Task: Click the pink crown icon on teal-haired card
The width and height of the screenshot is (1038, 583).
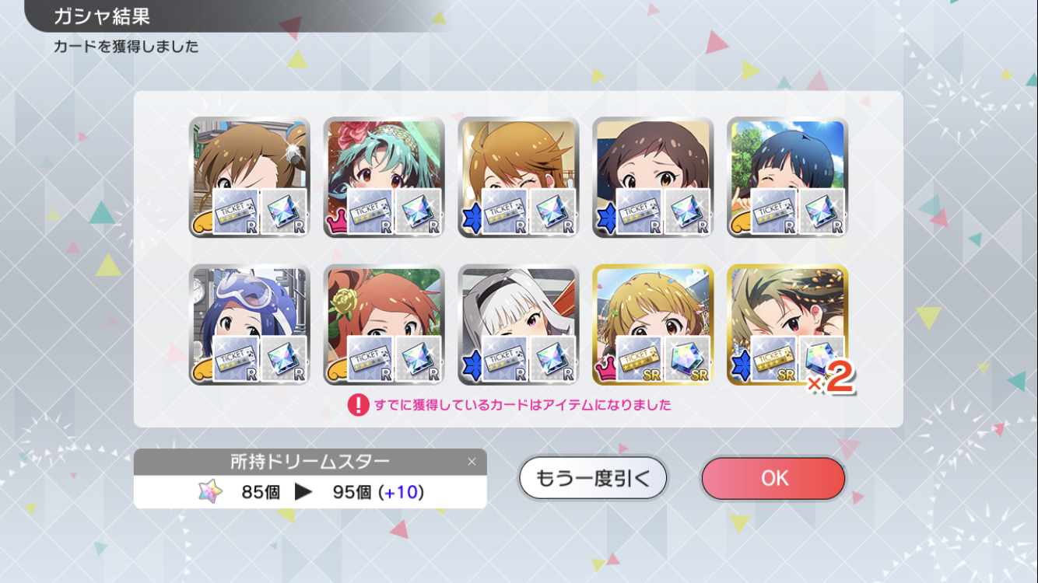Action: [336, 224]
